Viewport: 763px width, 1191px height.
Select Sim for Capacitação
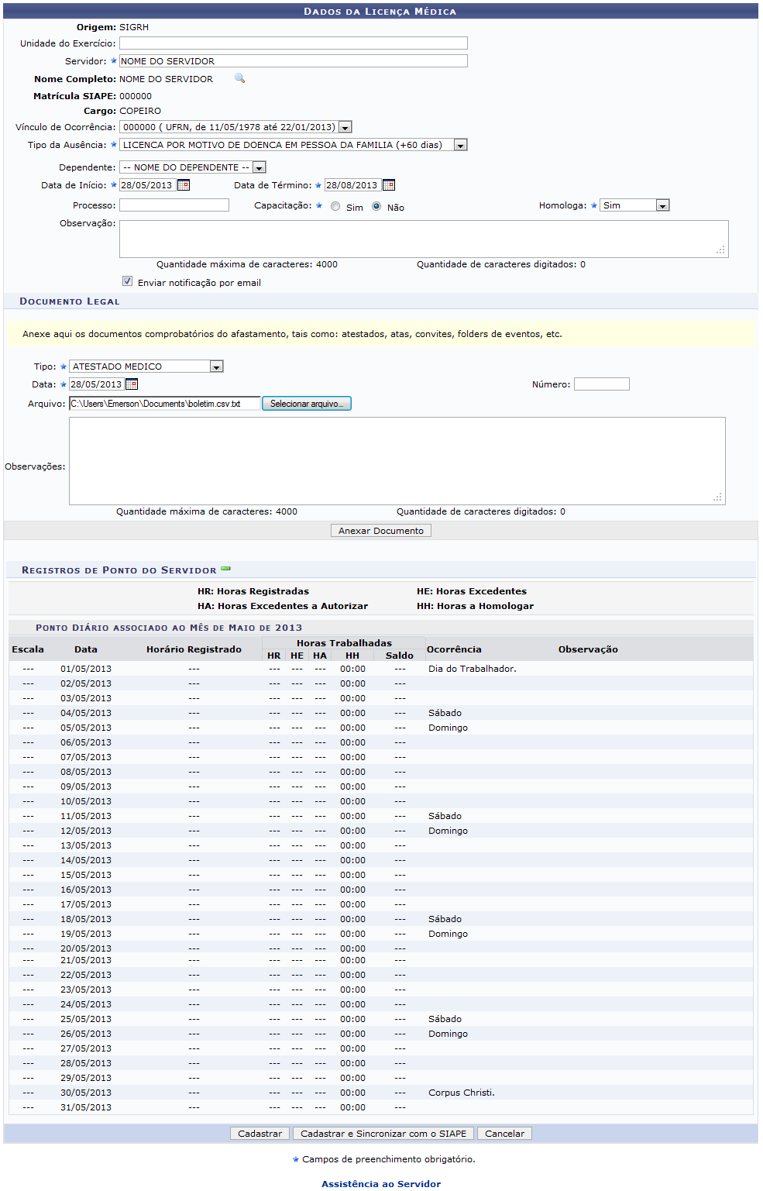pyautogui.click(x=335, y=206)
